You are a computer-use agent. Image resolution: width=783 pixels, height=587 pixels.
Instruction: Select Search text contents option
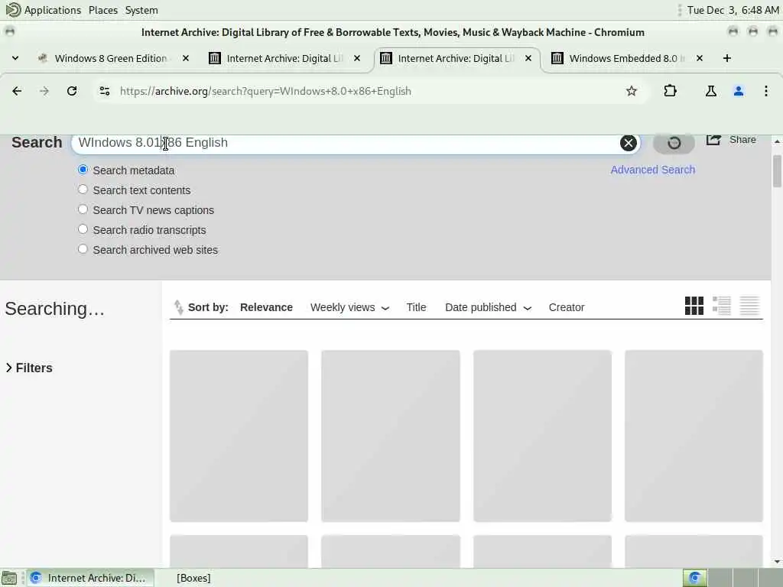click(x=83, y=190)
